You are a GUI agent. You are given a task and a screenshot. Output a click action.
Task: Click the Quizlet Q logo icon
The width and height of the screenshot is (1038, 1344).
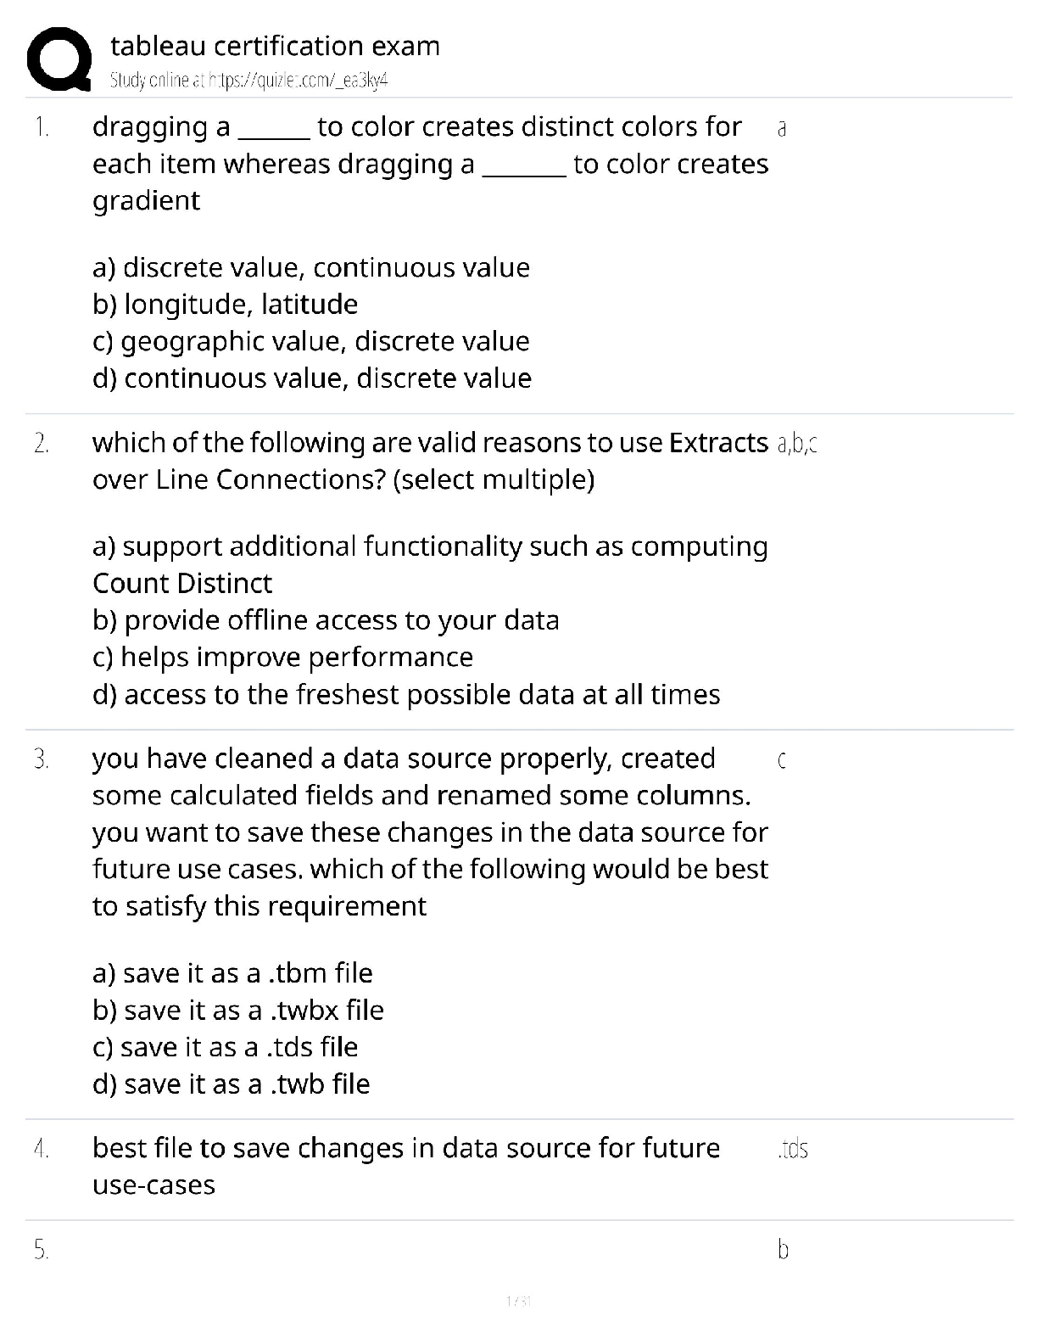coord(59,58)
